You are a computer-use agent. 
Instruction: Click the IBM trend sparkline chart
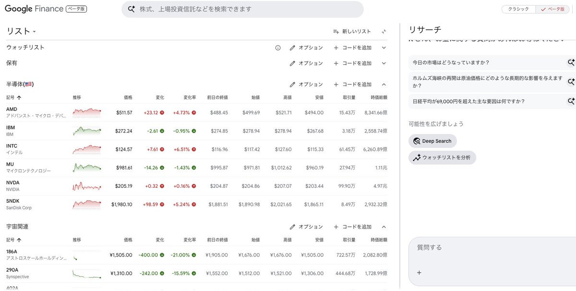point(87,131)
